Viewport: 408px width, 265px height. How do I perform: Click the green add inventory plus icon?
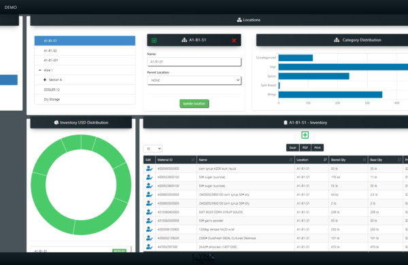(305, 135)
